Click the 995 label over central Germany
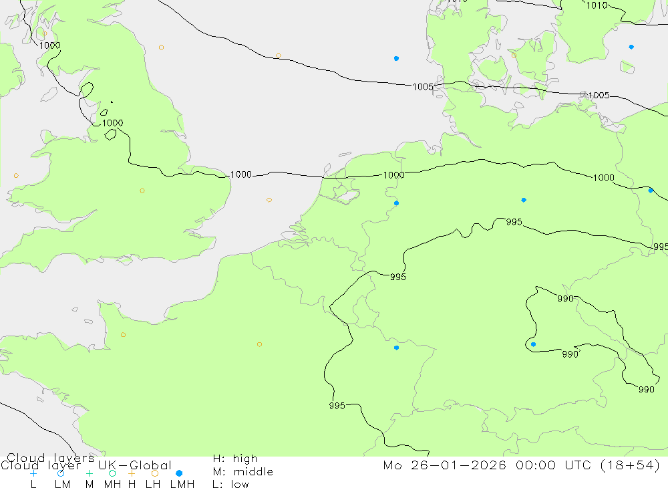Image resolution: width=668 pixels, height=490 pixels. (x=514, y=222)
